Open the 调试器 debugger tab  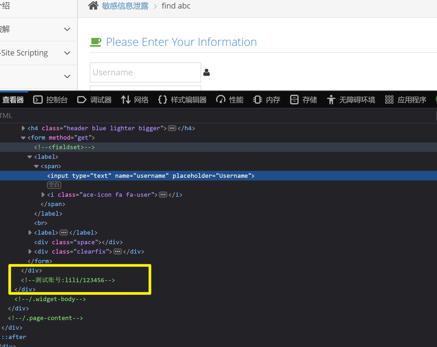click(101, 100)
